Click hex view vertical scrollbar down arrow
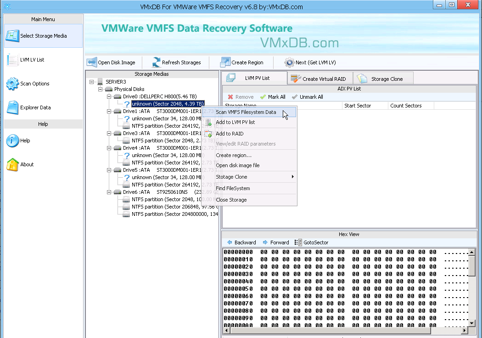 [x=472, y=323]
